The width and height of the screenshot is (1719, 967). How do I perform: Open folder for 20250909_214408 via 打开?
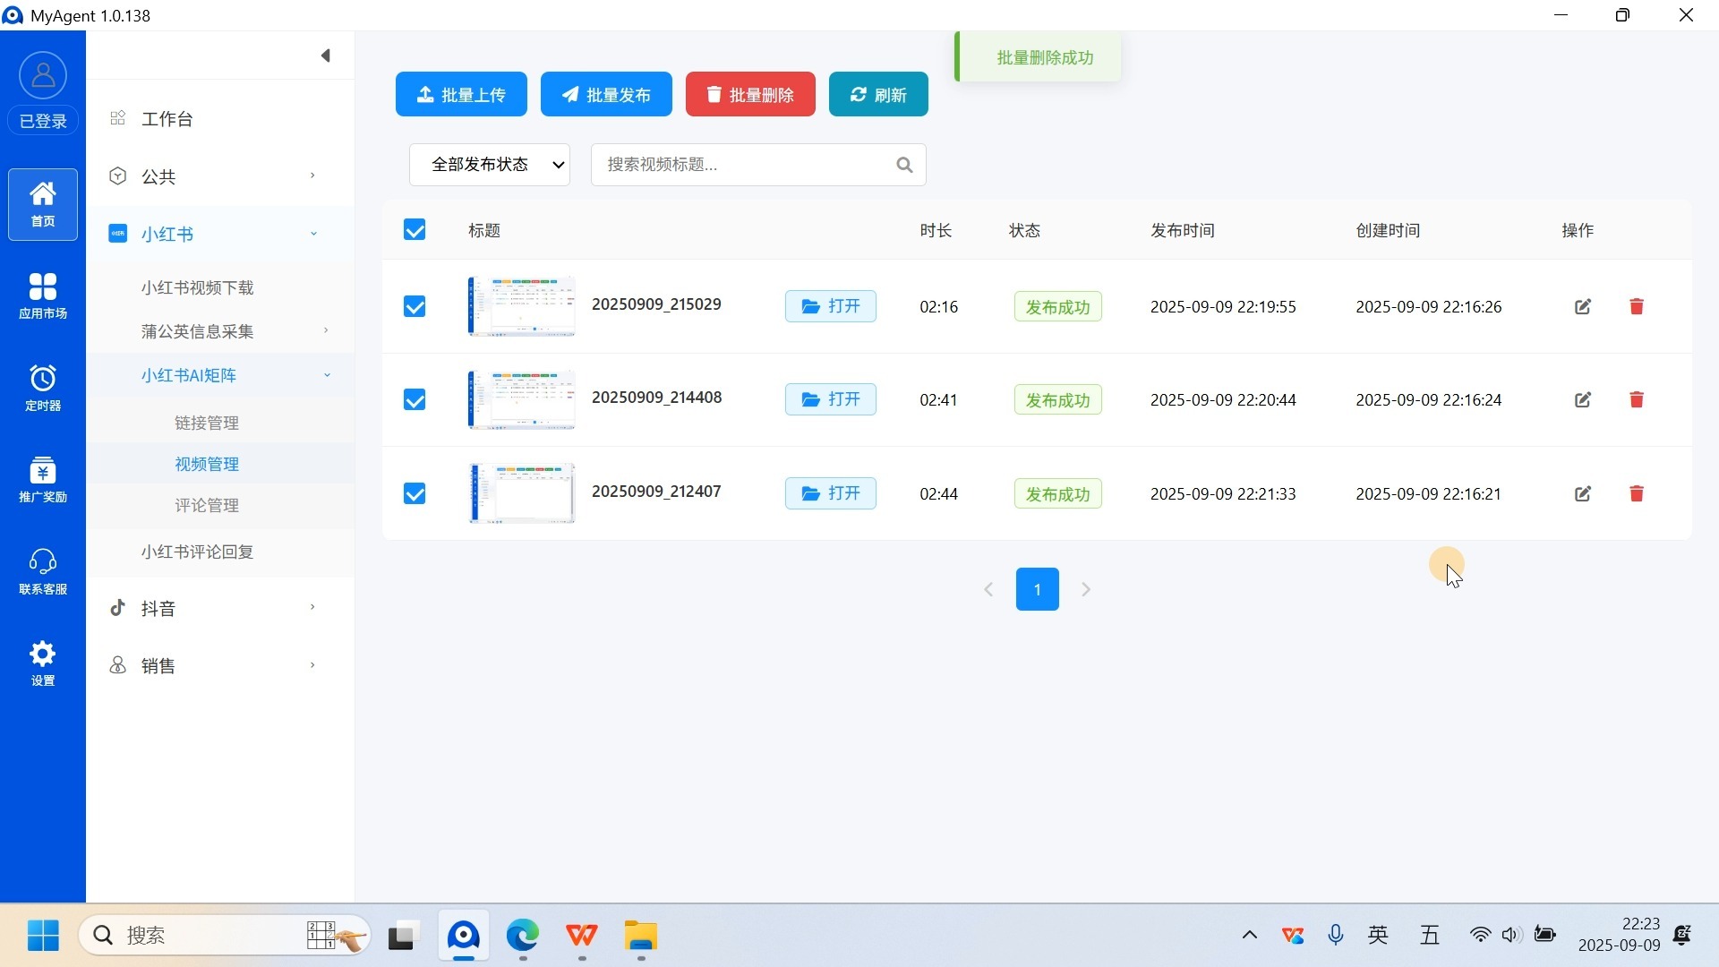coord(831,399)
